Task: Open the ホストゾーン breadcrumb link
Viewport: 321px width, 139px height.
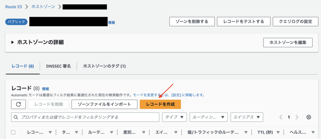Action: [43, 7]
